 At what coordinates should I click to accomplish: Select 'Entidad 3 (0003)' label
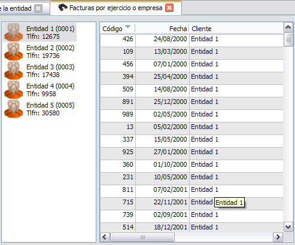(x=50, y=67)
